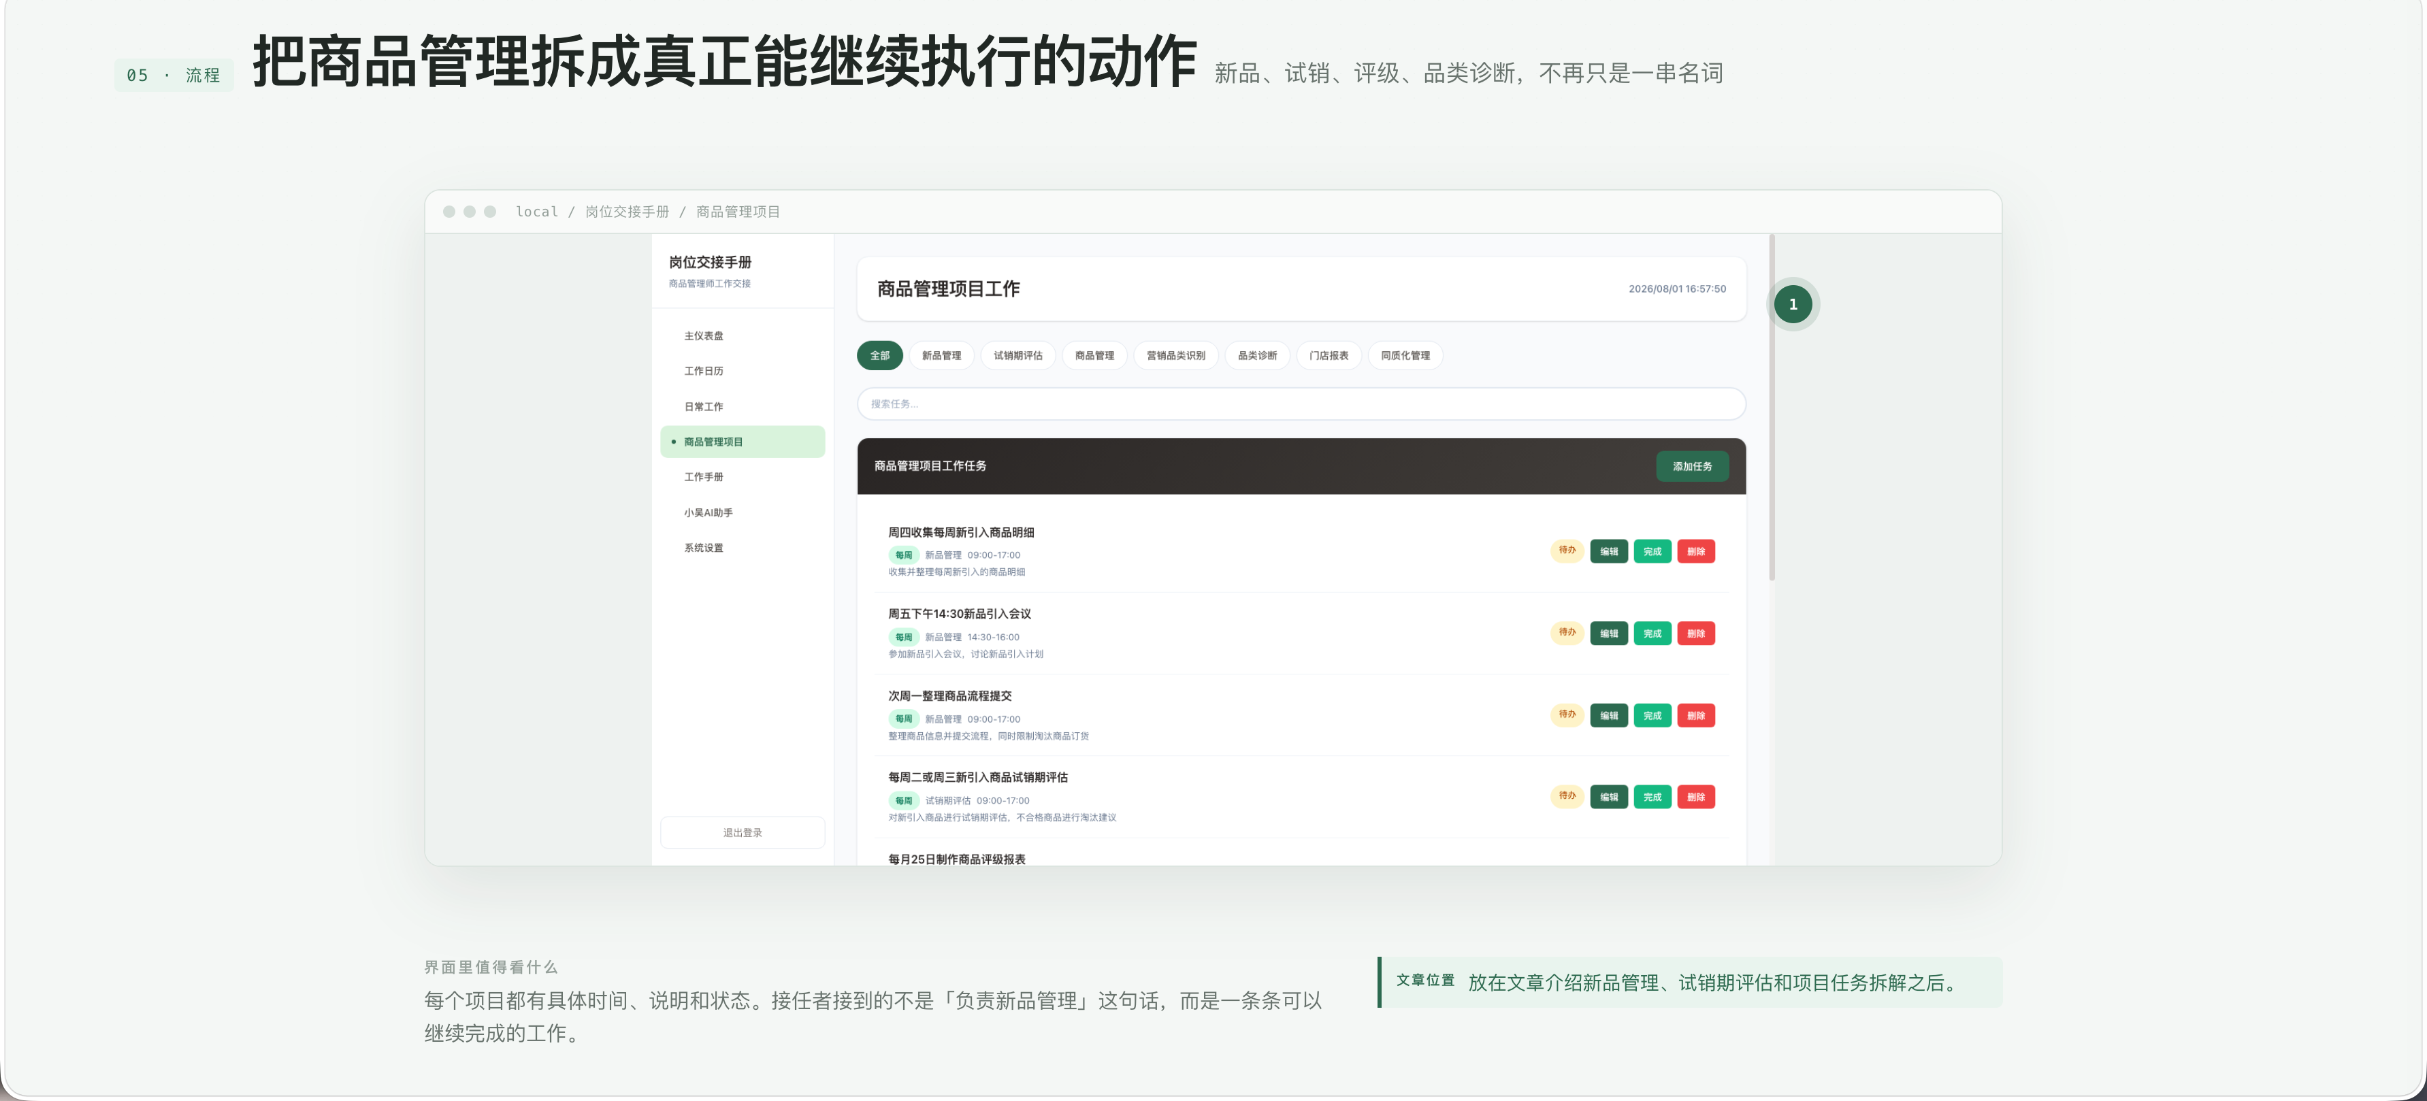Edit the 周四收集每周新引入商品明细 task
Image resolution: width=2427 pixels, height=1101 pixels.
coord(1608,552)
